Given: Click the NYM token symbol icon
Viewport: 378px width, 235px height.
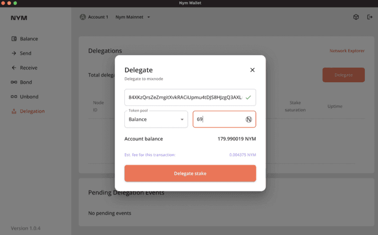Looking at the screenshot, I should click(249, 120).
